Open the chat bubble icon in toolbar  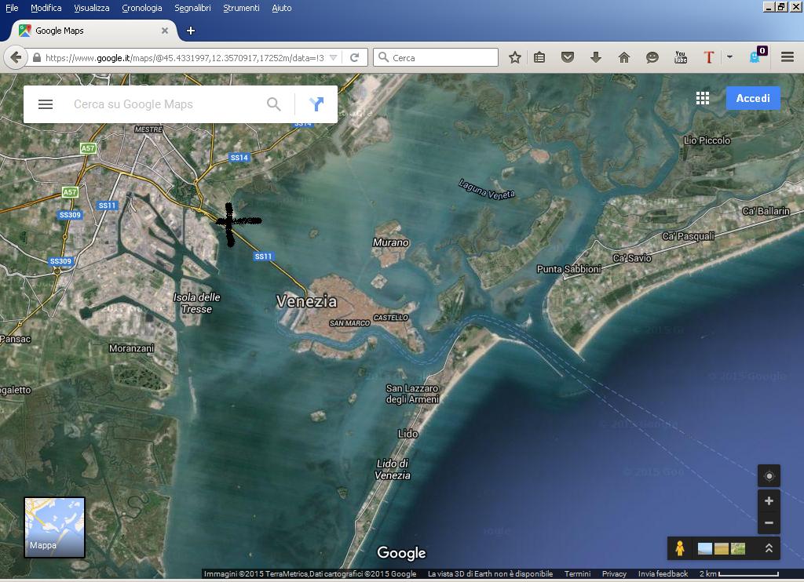(652, 57)
